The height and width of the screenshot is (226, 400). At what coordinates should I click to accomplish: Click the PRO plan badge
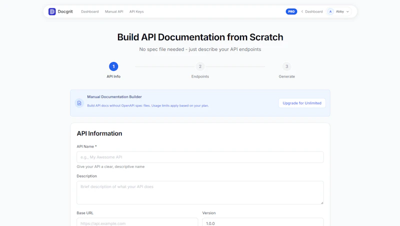[291, 11]
